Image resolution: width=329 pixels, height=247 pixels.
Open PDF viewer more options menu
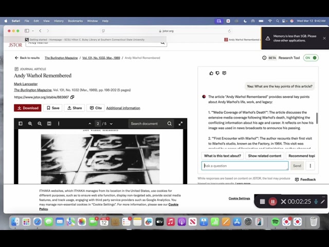[x=59, y=123]
